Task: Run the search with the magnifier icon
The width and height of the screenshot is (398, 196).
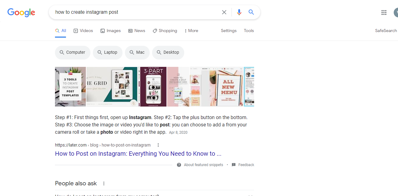Action: click(251, 12)
